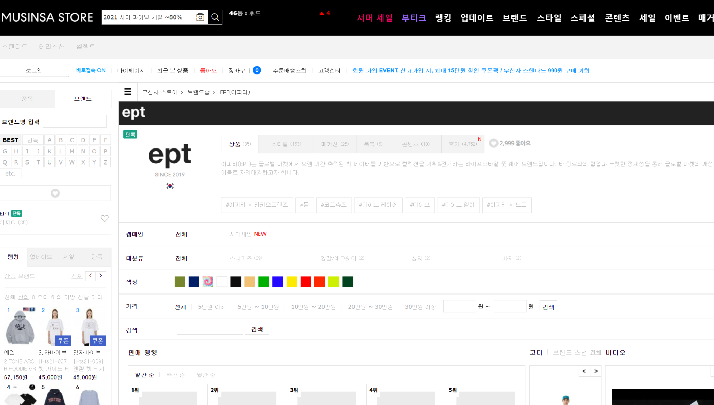Toggle the 2,999 좋아요 heart

point(493,143)
